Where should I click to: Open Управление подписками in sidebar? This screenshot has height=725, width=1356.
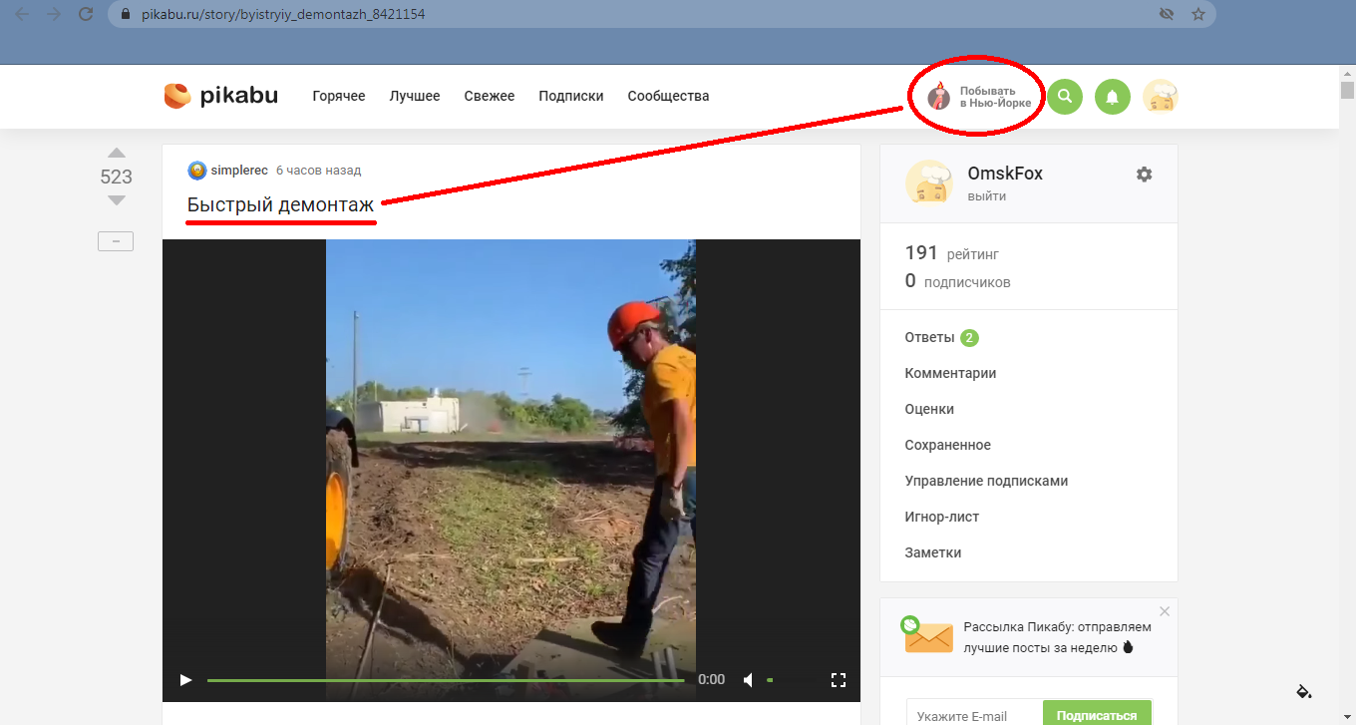pyautogui.click(x=986, y=481)
